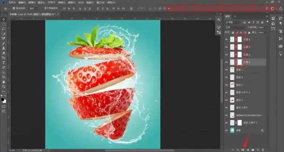Select the Move tool in toolbox
This screenshot has width=284, height=152.
click(4, 19)
